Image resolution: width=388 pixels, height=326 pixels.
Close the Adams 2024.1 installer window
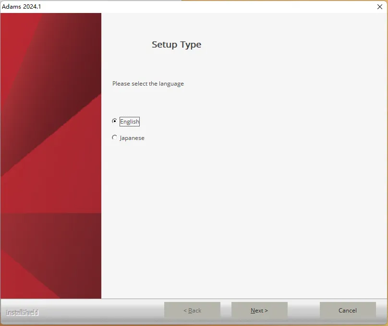(380, 7)
